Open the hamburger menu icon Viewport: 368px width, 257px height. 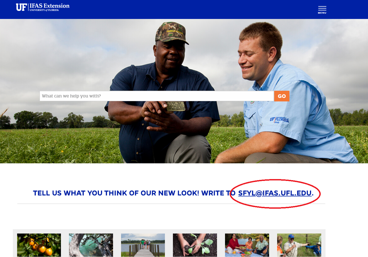tap(322, 8)
